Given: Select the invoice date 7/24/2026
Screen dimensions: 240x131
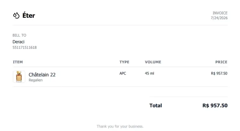Looking at the screenshot, I should 219,18.
